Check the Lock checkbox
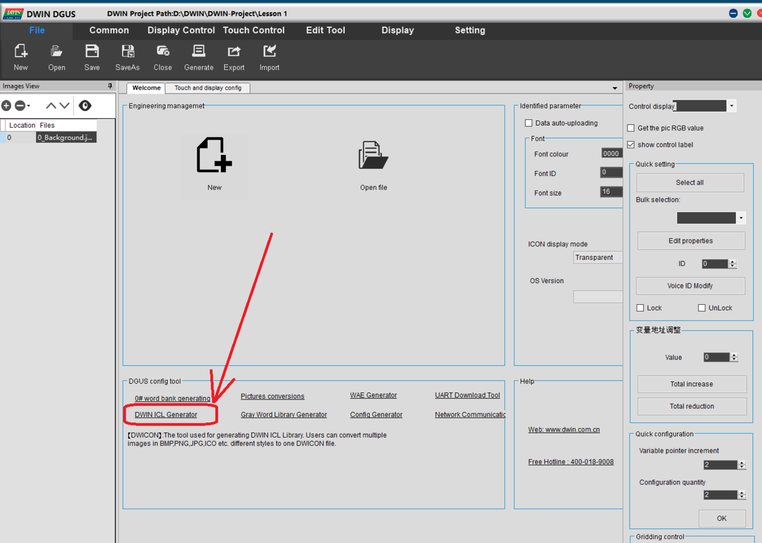The image size is (762, 543). click(640, 308)
